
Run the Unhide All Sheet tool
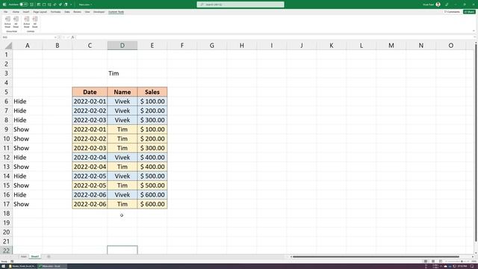coord(35,22)
